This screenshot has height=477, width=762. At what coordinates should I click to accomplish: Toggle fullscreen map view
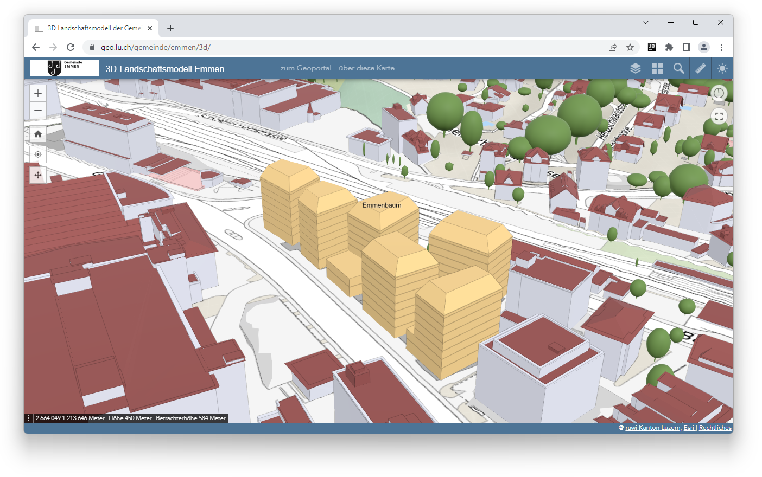719,116
